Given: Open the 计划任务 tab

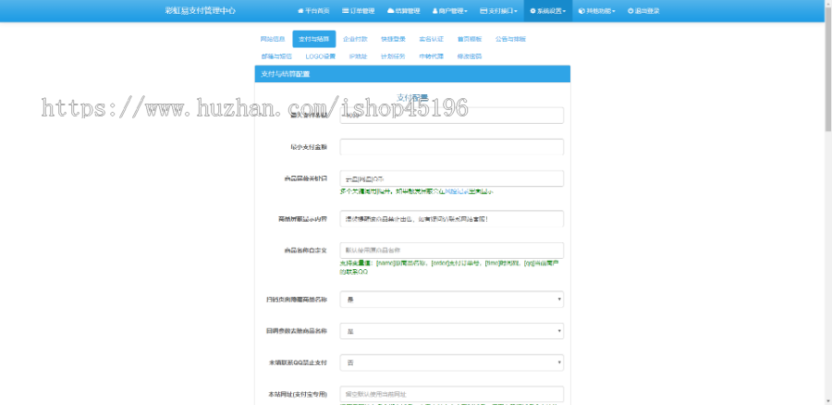Looking at the screenshot, I should [393, 56].
